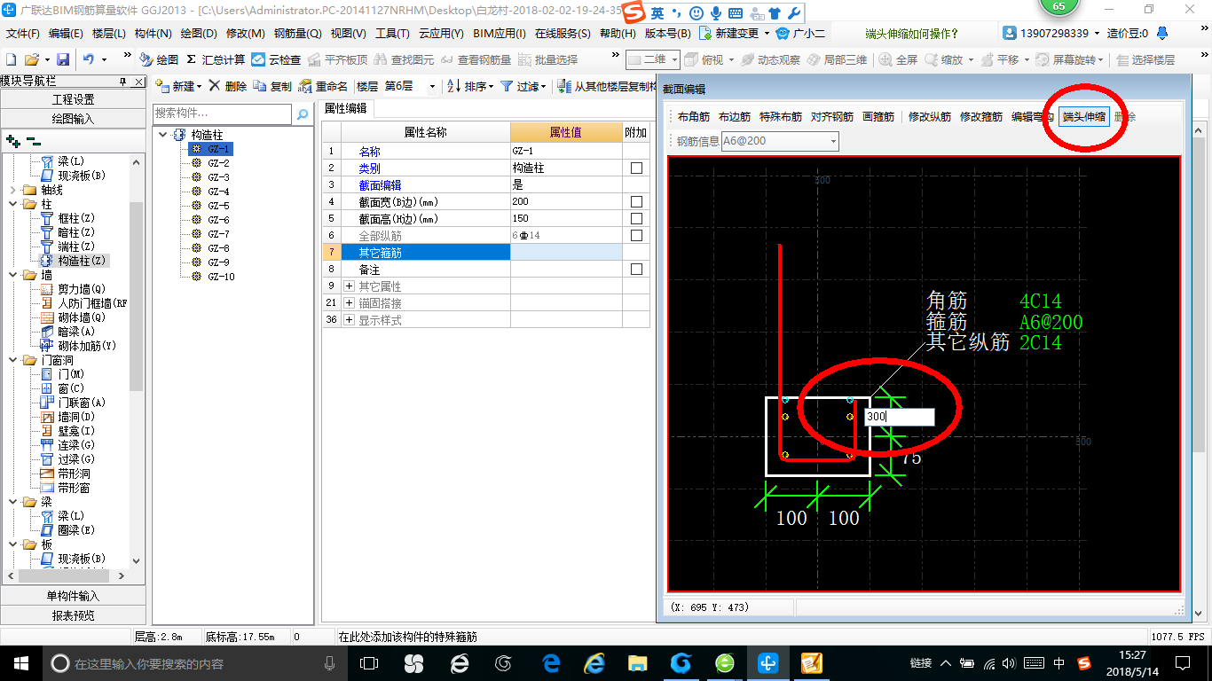Image resolution: width=1212 pixels, height=681 pixels.
Task: Toggle the 附加 checkbox for 备注 row
Action: click(636, 269)
